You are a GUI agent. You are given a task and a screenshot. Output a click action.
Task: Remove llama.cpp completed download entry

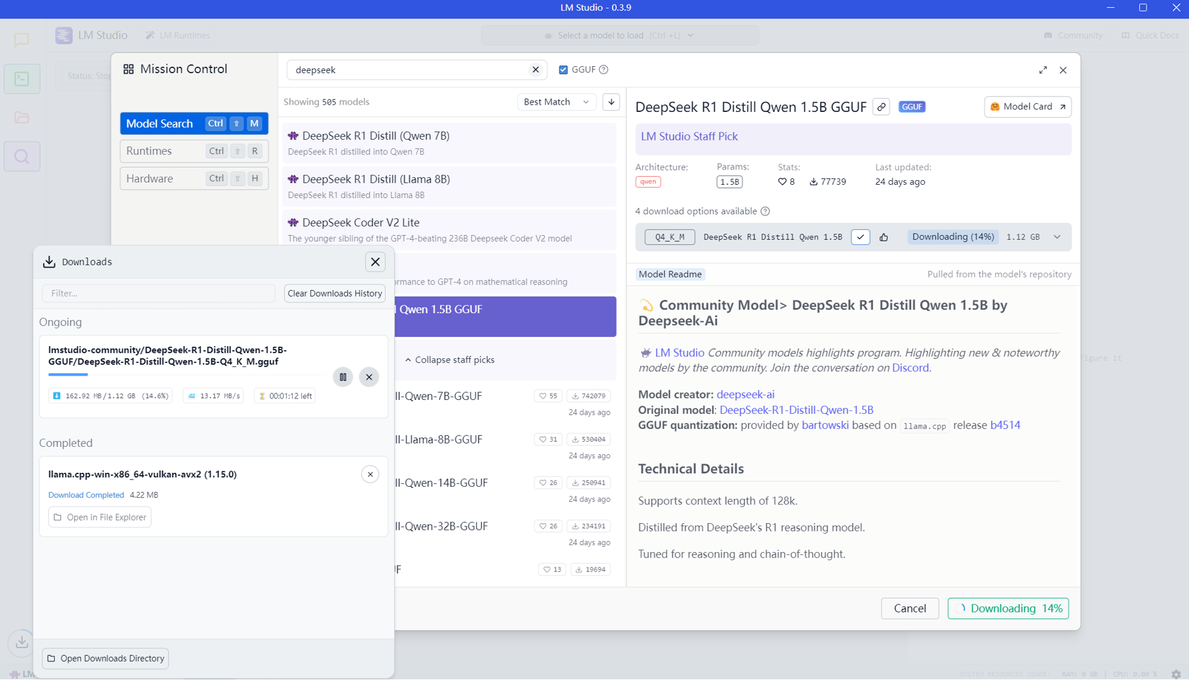point(370,475)
